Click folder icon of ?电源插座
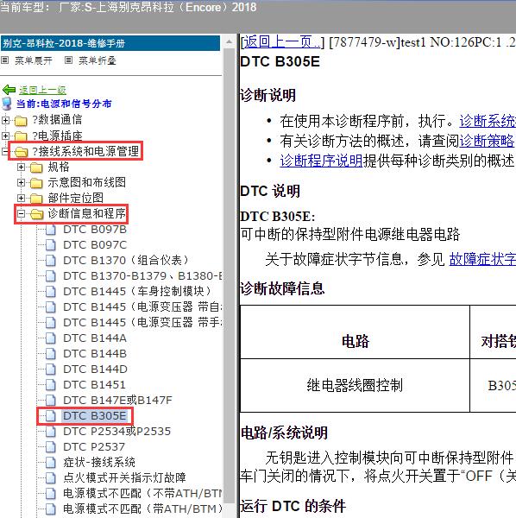The height and width of the screenshot is (518, 516). click(x=21, y=136)
